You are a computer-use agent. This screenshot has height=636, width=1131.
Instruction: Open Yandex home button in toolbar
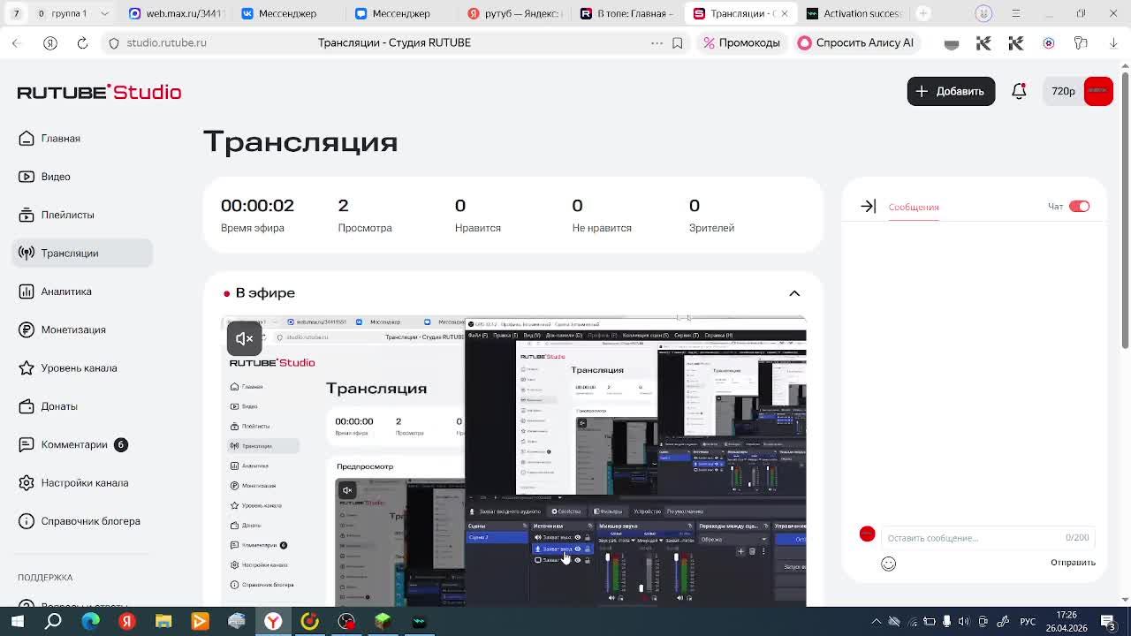point(49,42)
